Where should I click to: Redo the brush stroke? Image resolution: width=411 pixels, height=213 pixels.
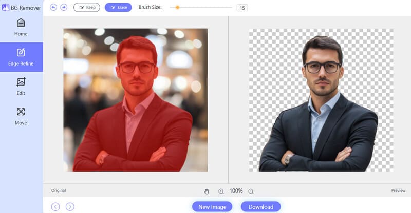tap(64, 7)
